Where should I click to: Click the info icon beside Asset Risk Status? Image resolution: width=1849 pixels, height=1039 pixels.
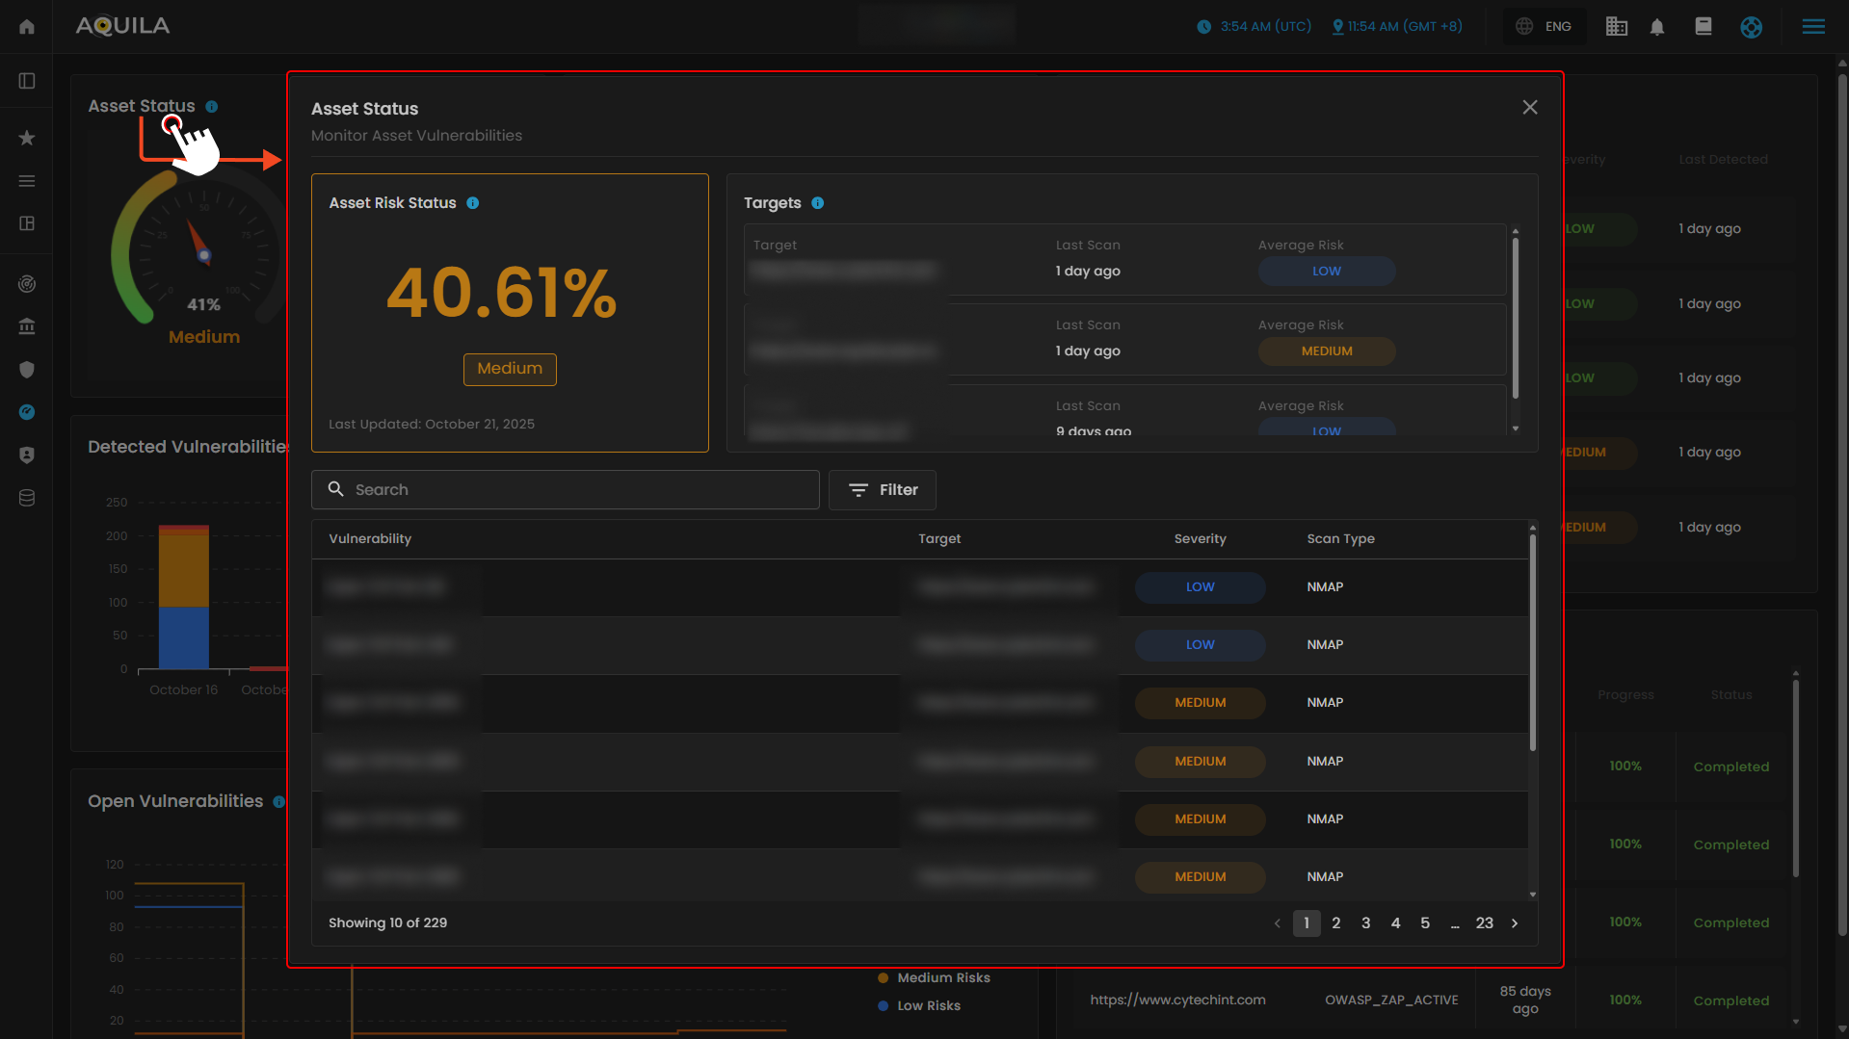(472, 203)
